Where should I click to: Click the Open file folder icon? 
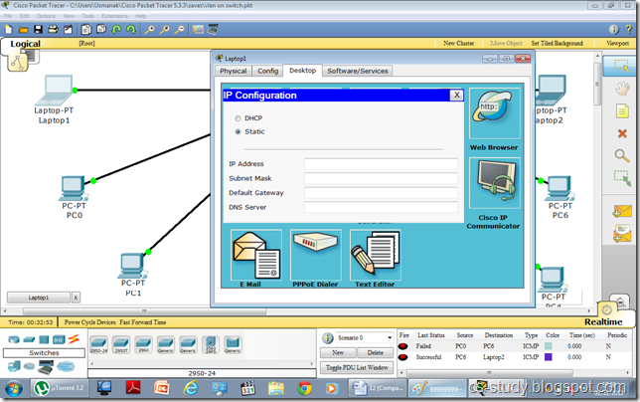(23, 30)
